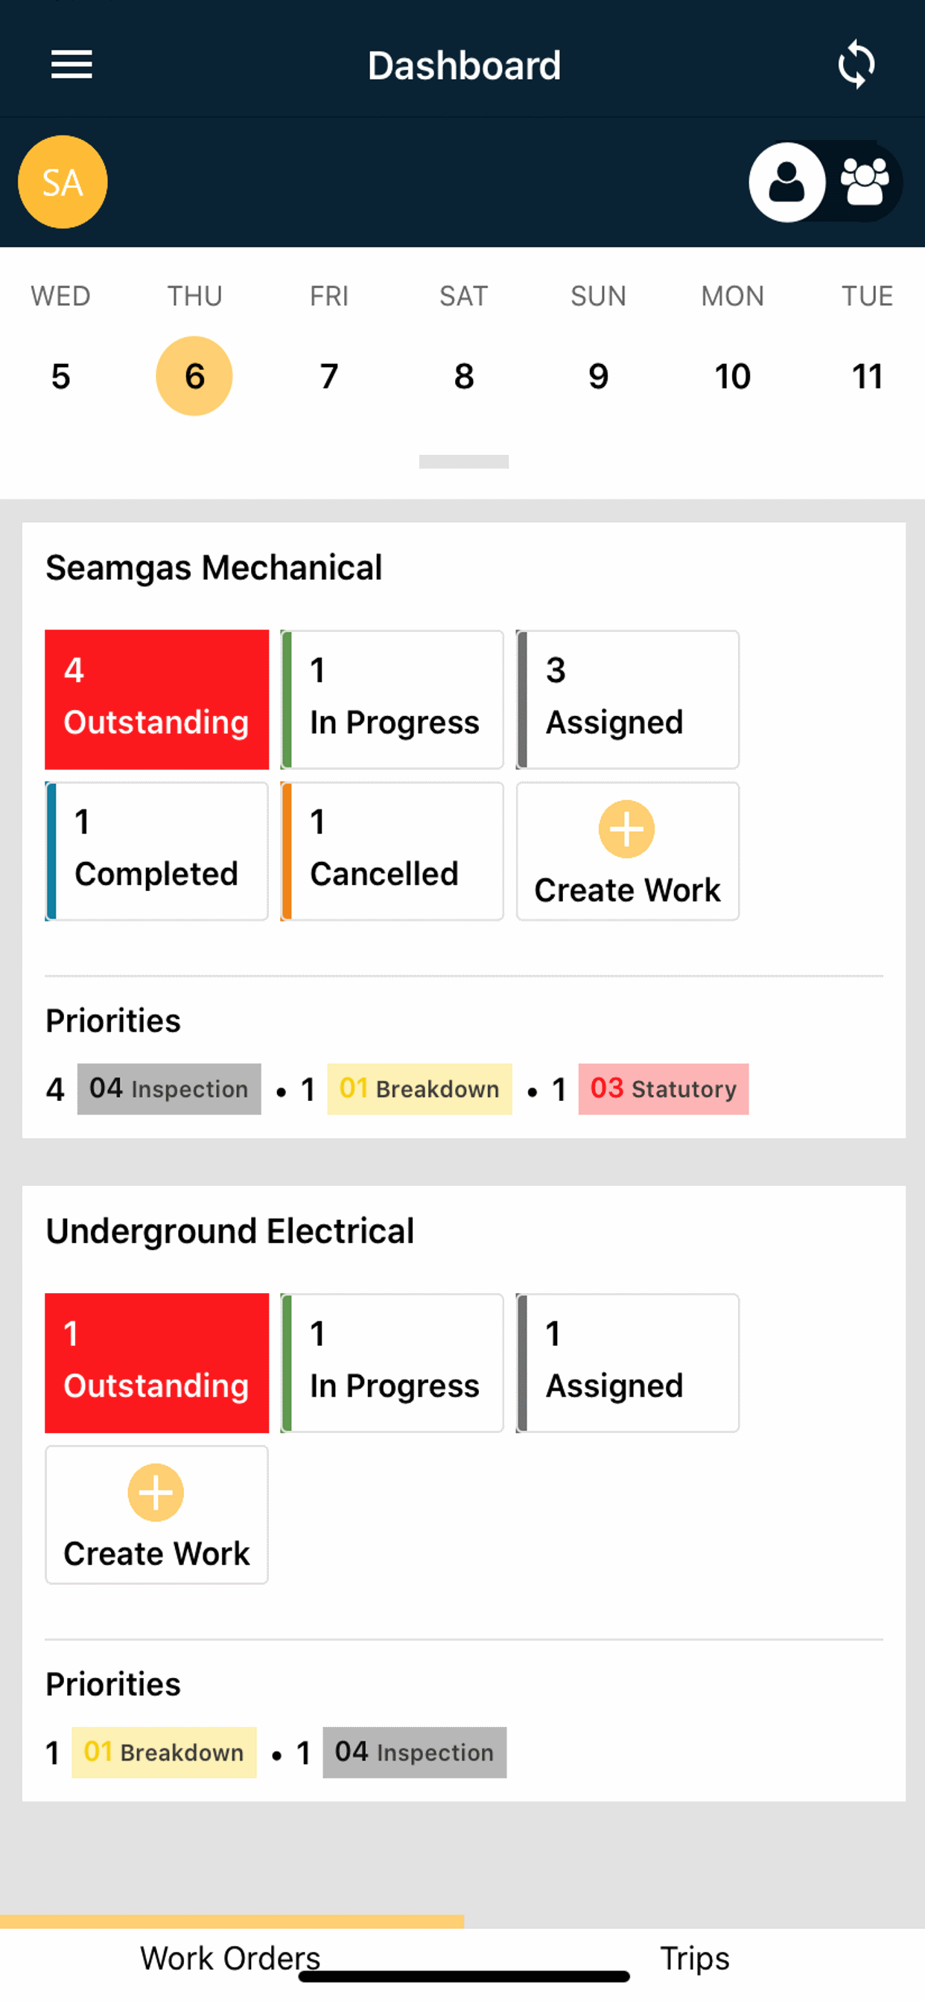Tap the refresh sync icon

tap(856, 65)
